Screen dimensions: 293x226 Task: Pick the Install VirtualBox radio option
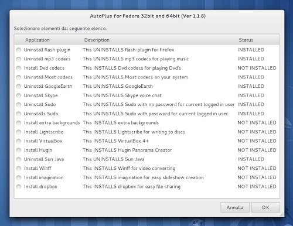[x=19, y=141]
